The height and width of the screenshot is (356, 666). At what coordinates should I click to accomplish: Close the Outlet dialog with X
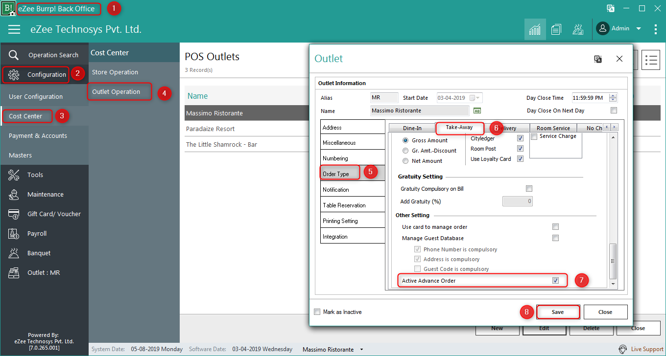point(619,59)
